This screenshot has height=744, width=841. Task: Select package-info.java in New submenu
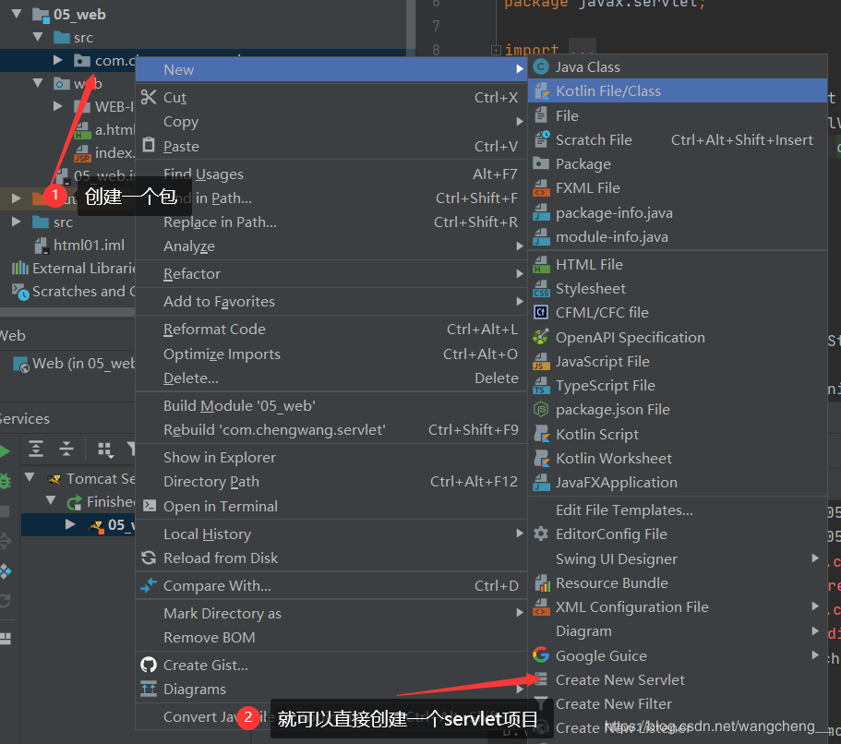coord(678,213)
